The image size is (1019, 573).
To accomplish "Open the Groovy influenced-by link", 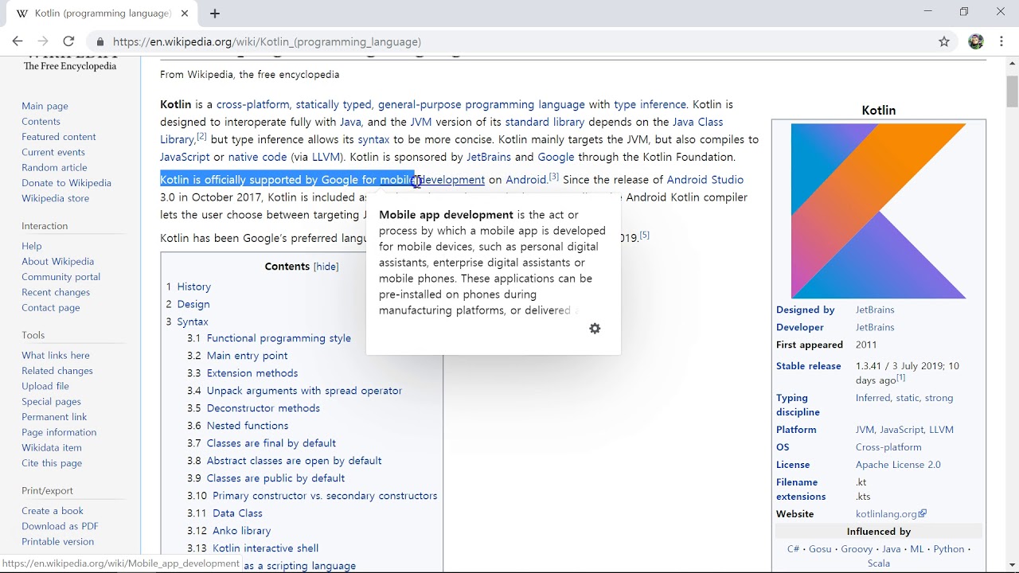I will tap(857, 549).
